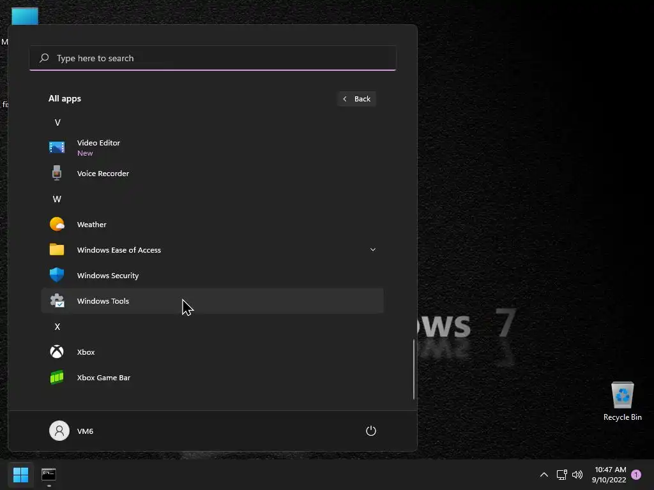
Task: Click the Voice Recorder label
Action: point(103,174)
